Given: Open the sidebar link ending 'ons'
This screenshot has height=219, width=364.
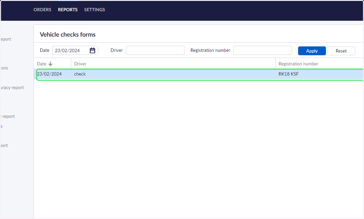Looking at the screenshot, I should pyautogui.click(x=4, y=68).
